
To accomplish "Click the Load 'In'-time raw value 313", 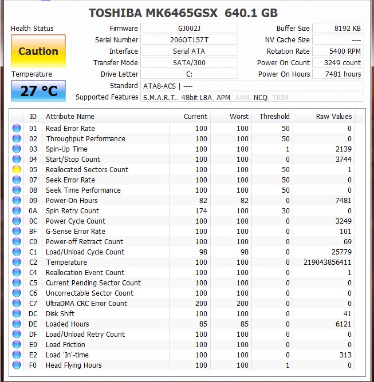I will [x=345, y=355].
